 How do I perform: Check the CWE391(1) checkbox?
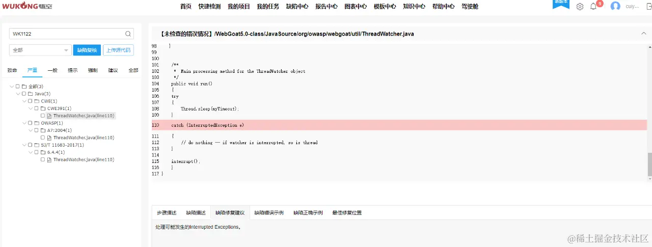point(36,108)
